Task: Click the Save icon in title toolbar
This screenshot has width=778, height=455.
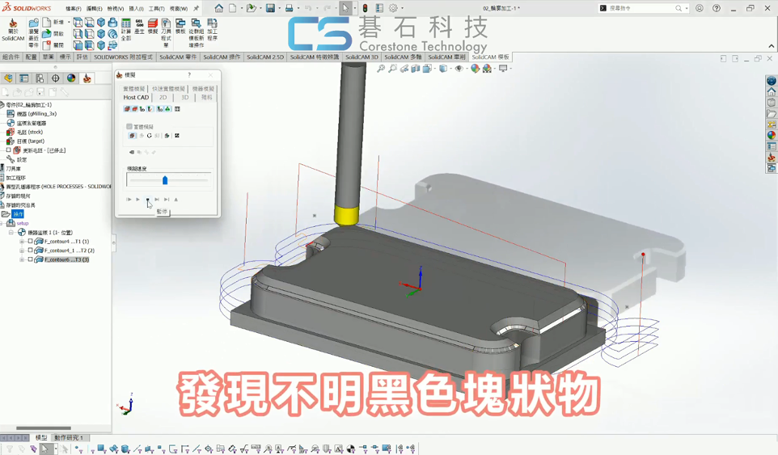Action: pyautogui.click(x=270, y=8)
